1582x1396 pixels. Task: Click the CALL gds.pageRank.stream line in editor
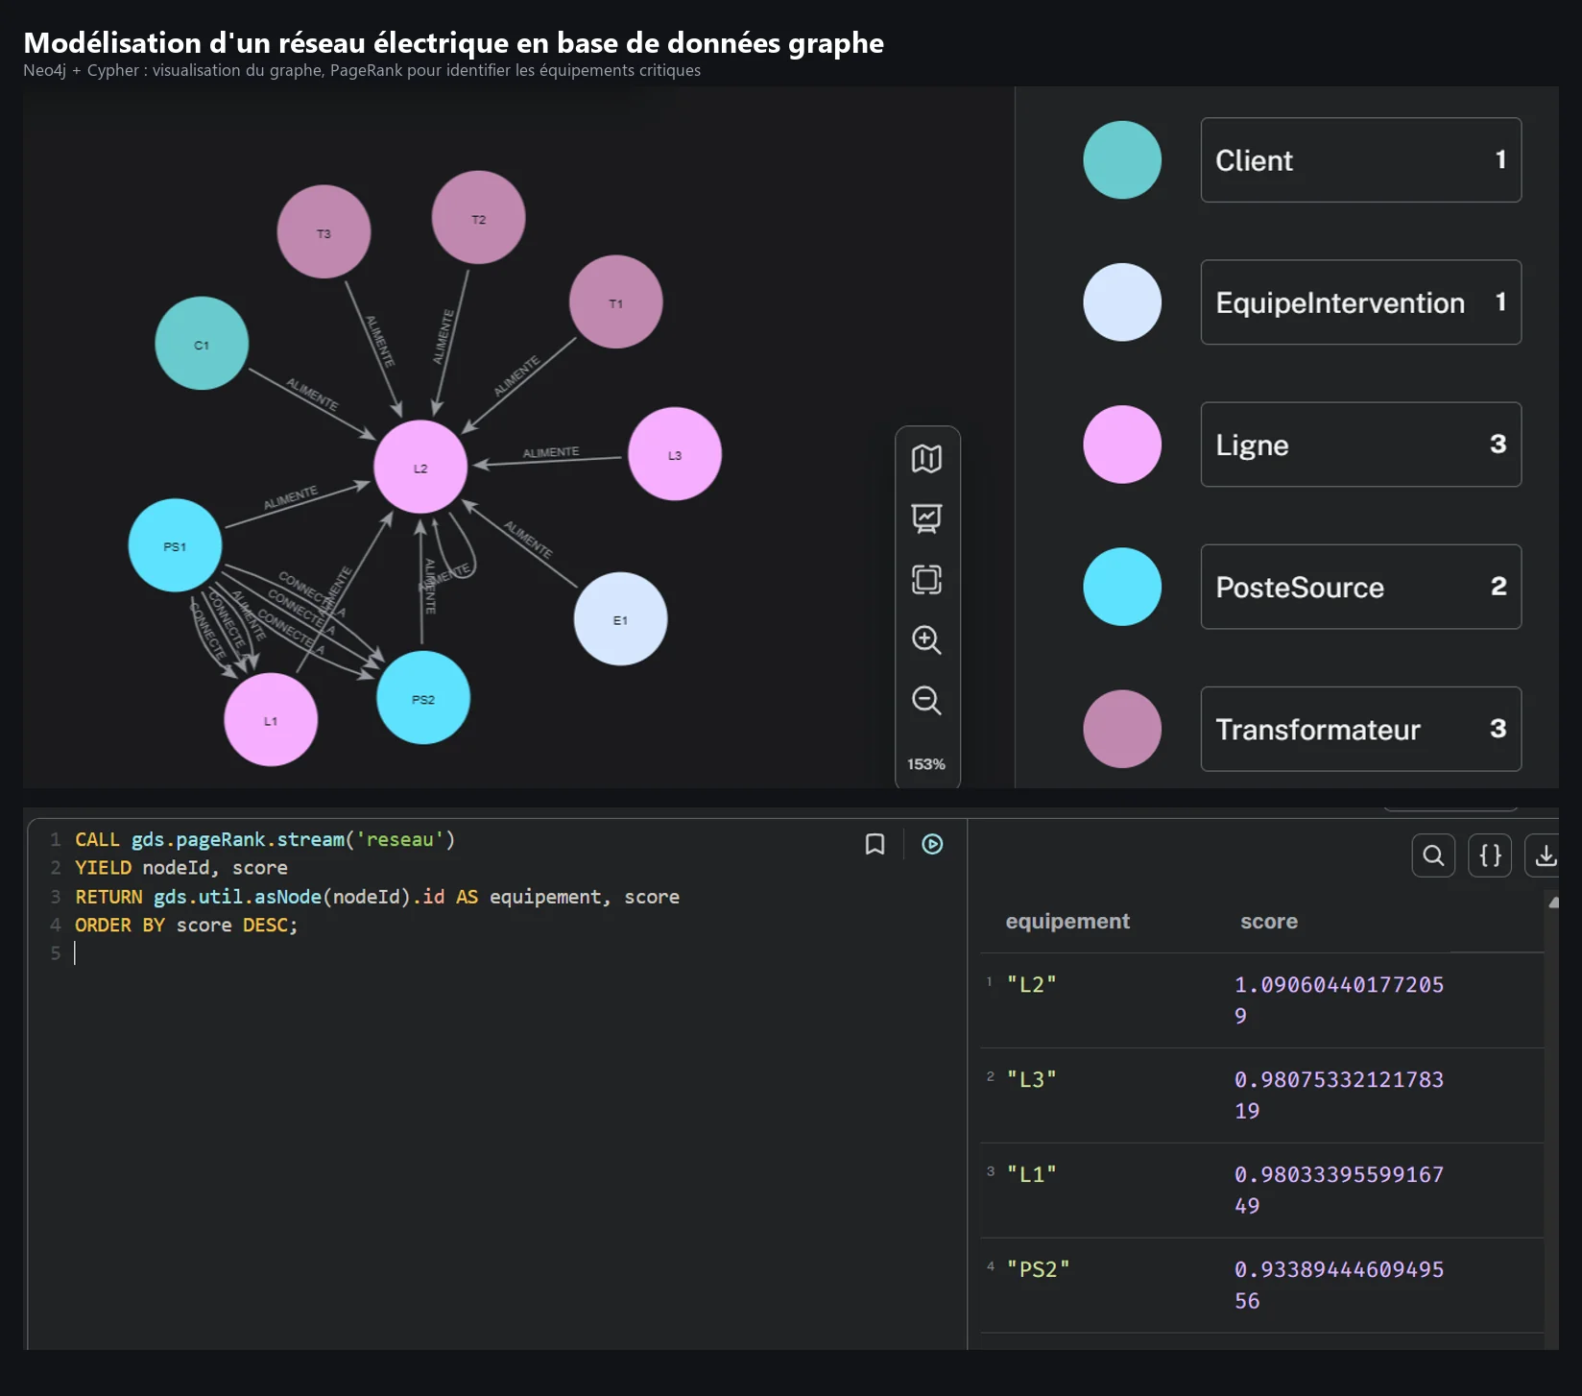[265, 840]
